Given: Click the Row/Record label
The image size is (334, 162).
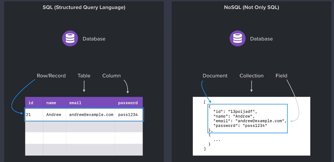Looking at the screenshot, I should [51, 76].
